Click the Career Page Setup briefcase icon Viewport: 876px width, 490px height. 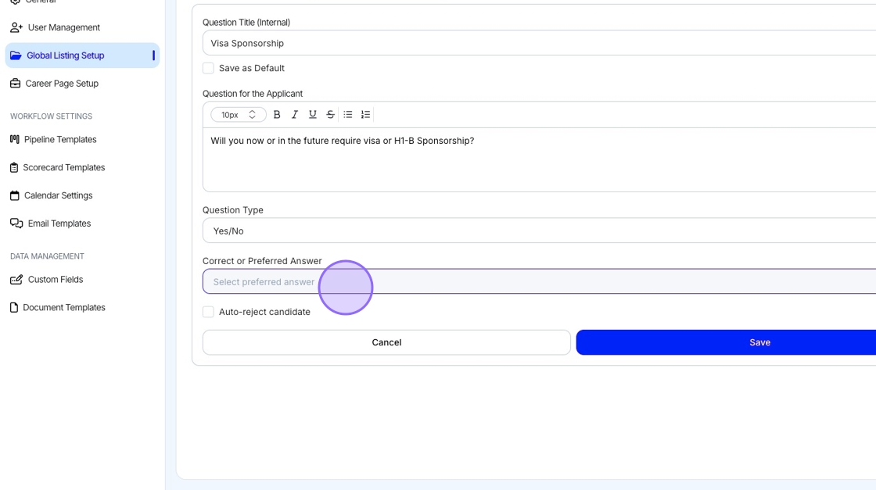click(15, 83)
